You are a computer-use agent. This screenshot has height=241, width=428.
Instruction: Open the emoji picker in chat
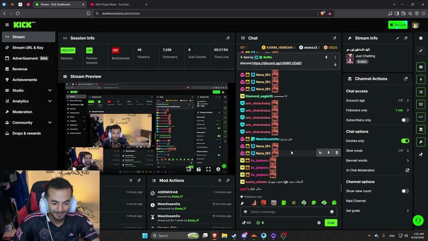point(332,212)
